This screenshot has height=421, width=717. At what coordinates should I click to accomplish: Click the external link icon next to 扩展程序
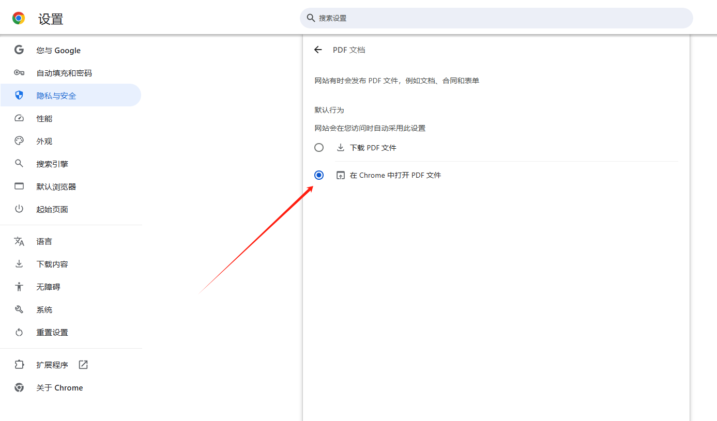[x=83, y=365]
